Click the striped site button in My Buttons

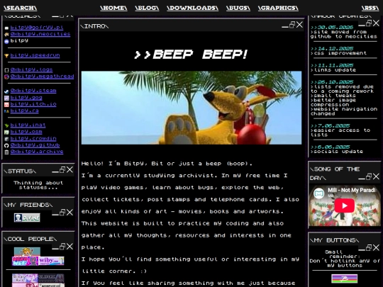345,278
